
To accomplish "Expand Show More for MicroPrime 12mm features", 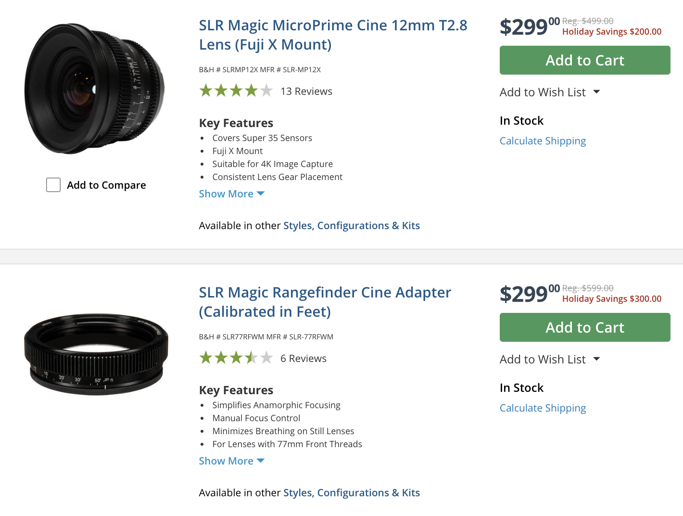I will (231, 194).
